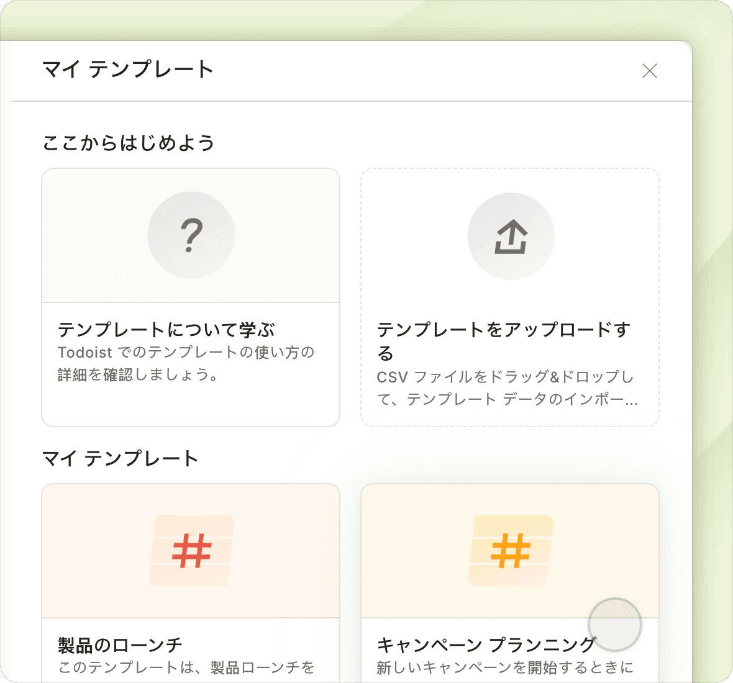Click the upload arrow icon
The height and width of the screenshot is (683, 733).
[x=511, y=237]
